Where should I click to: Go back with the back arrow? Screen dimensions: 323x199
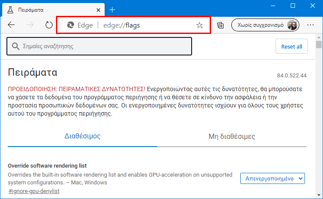11,25
